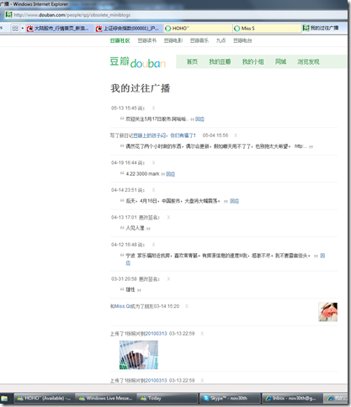Click the 我的过往广播 page heading
The width and height of the screenshot is (351, 407).
pos(141,88)
